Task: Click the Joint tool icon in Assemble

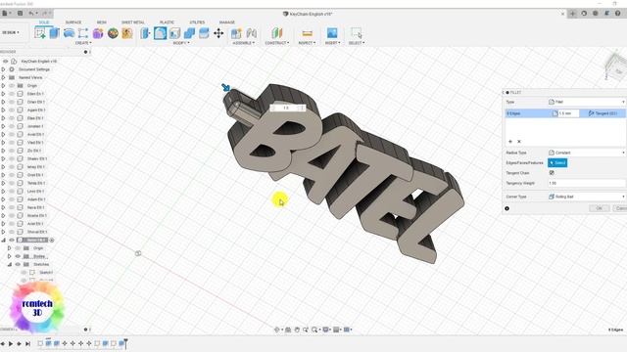Action: tap(251, 33)
